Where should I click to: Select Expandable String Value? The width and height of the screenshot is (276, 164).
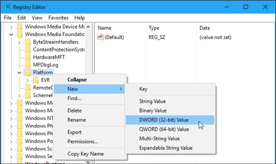[170, 148]
